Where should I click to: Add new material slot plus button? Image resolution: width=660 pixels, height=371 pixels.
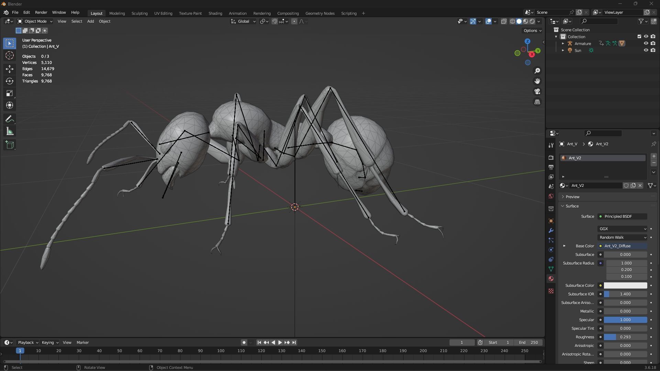[x=654, y=156]
